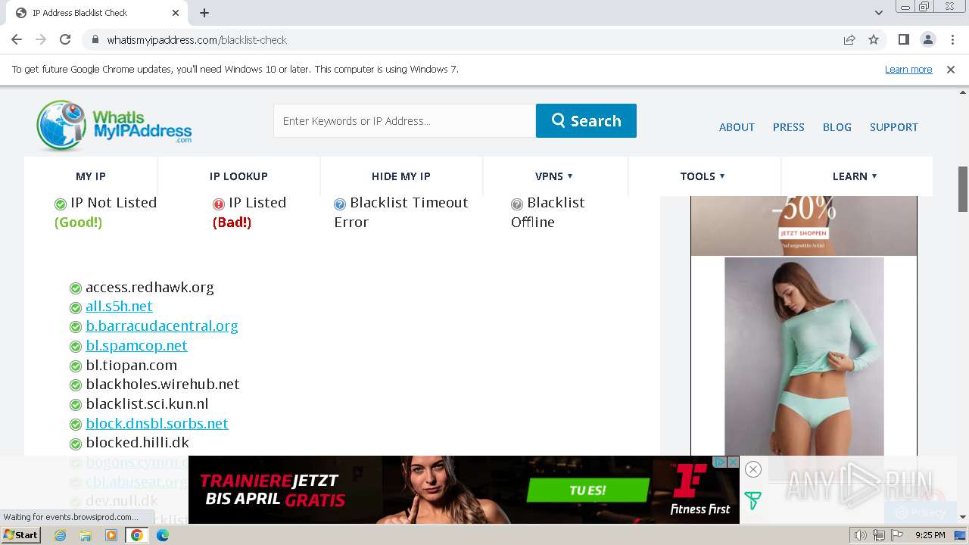Click the blacklist.sci.kun.nl entry
Screen dimensions: 969x545
point(147,404)
